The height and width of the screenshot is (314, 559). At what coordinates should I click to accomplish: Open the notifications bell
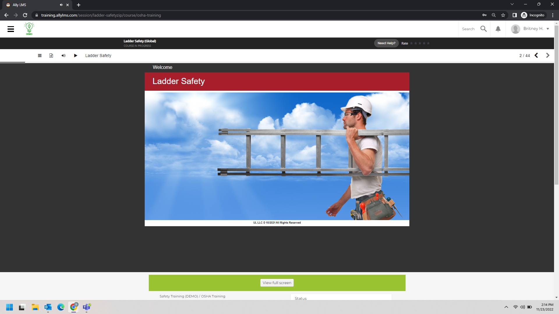coord(498,29)
